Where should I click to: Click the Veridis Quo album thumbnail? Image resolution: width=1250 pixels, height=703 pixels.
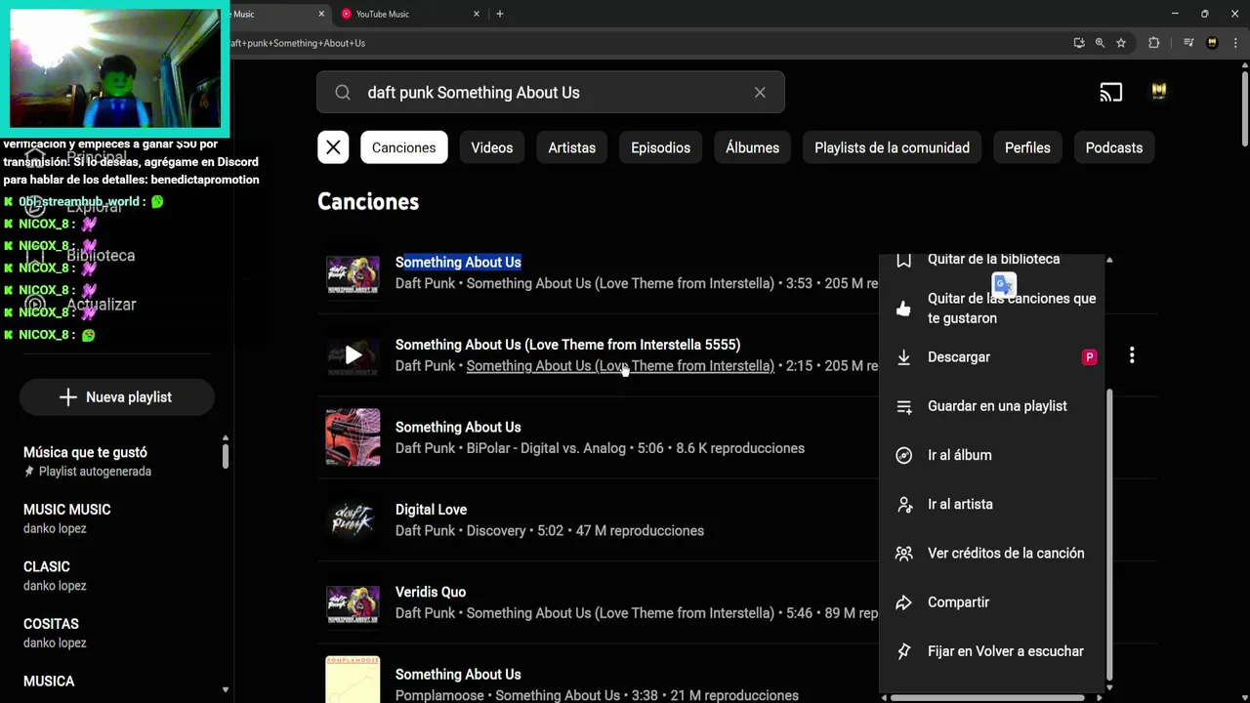click(x=353, y=602)
